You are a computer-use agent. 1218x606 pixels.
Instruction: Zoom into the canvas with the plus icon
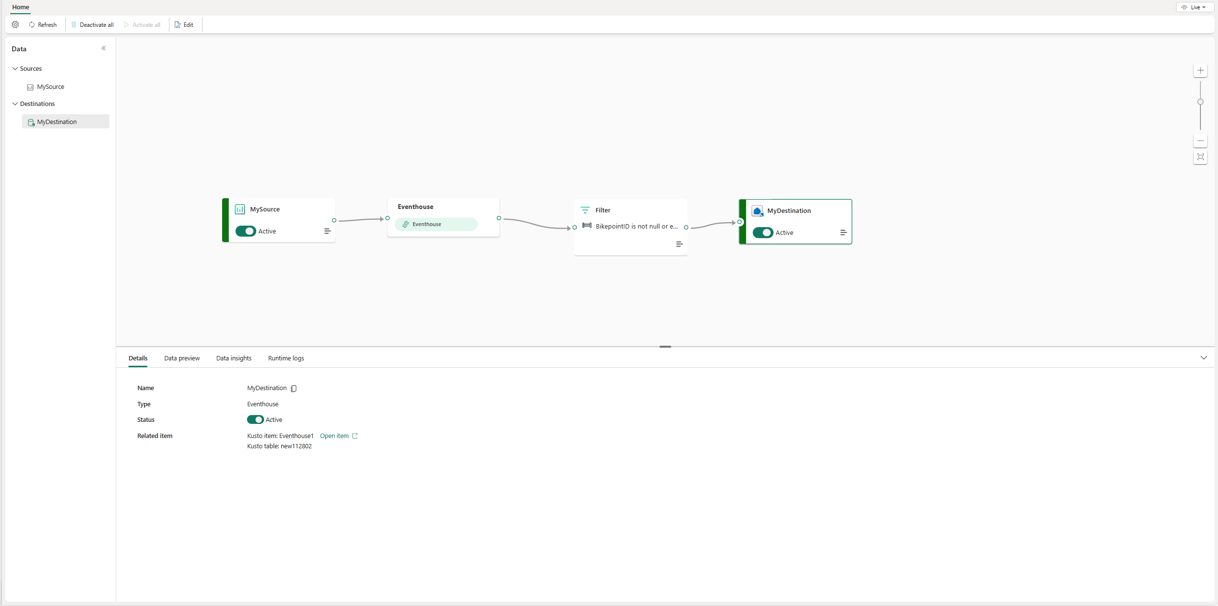pyautogui.click(x=1200, y=70)
